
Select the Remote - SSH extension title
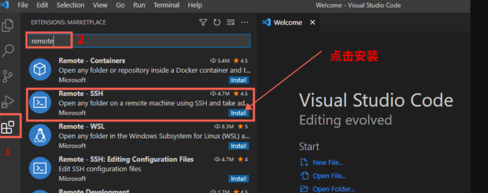click(x=81, y=94)
